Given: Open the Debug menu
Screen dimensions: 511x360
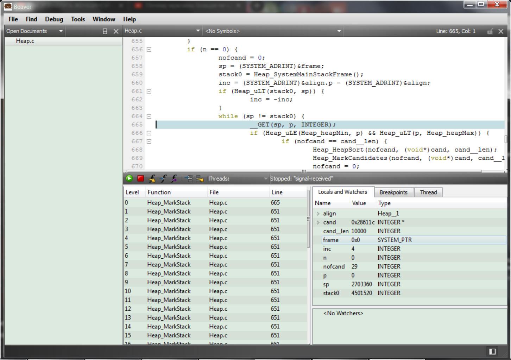Looking at the screenshot, I should 54,19.
